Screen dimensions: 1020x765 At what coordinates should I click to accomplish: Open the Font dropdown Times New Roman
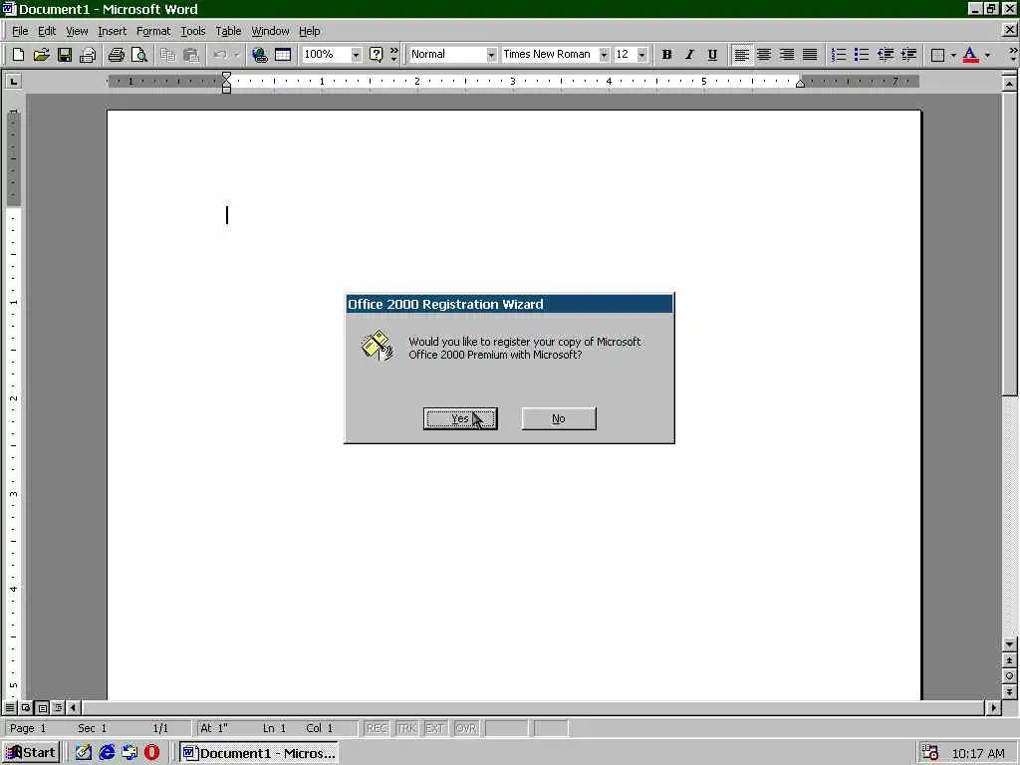[x=604, y=55]
